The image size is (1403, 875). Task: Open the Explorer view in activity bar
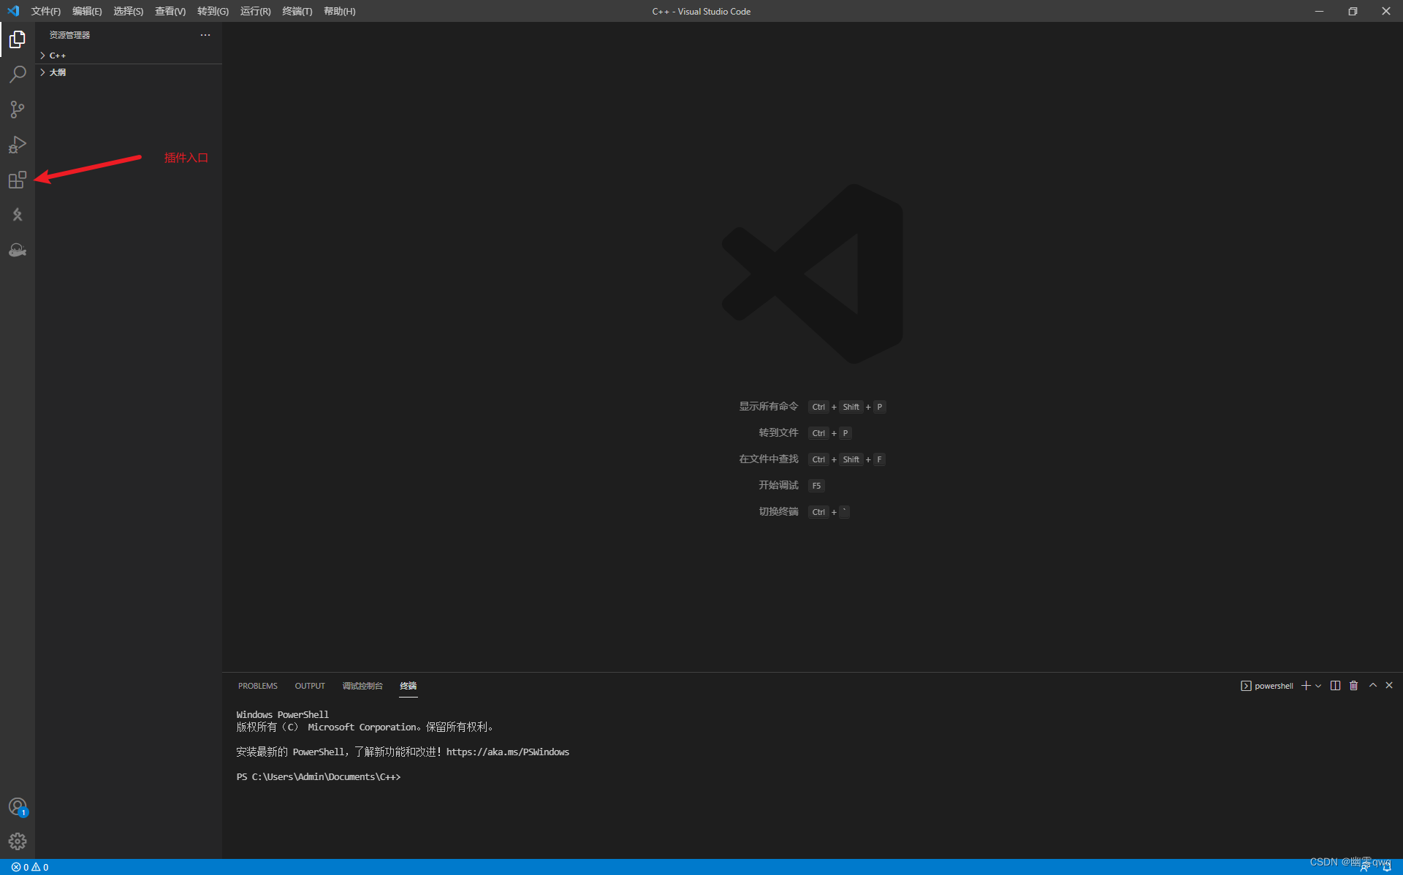(x=18, y=39)
